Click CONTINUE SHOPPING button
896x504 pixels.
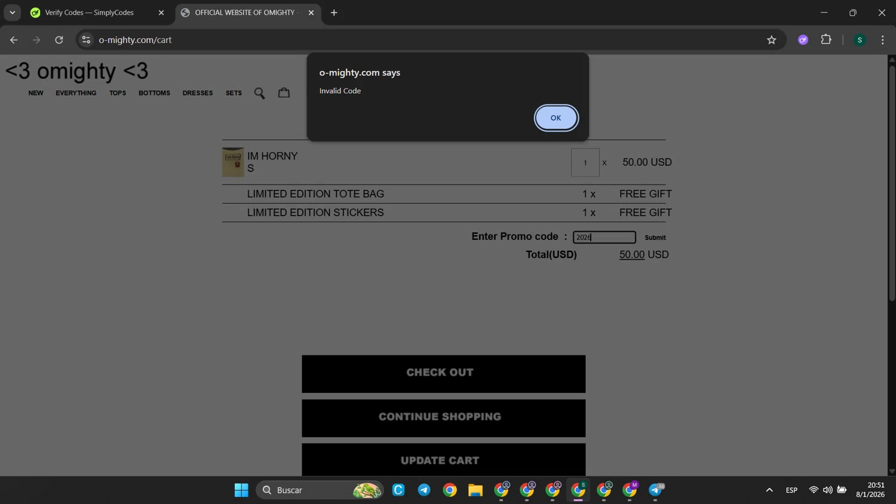(443, 418)
